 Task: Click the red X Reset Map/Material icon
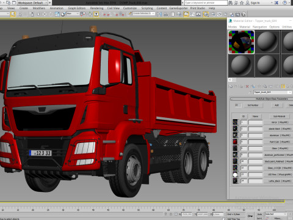point(247,86)
